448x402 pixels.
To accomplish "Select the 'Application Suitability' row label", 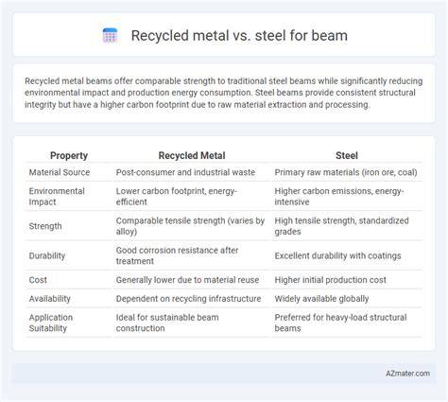I will (x=51, y=323).
